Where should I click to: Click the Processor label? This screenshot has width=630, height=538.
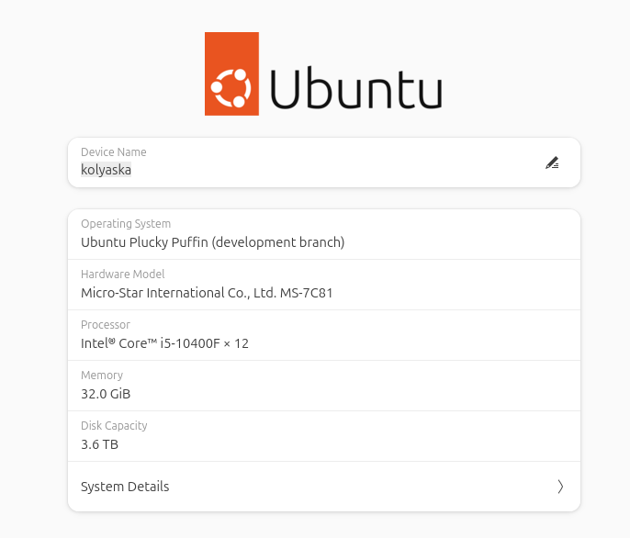coord(106,325)
